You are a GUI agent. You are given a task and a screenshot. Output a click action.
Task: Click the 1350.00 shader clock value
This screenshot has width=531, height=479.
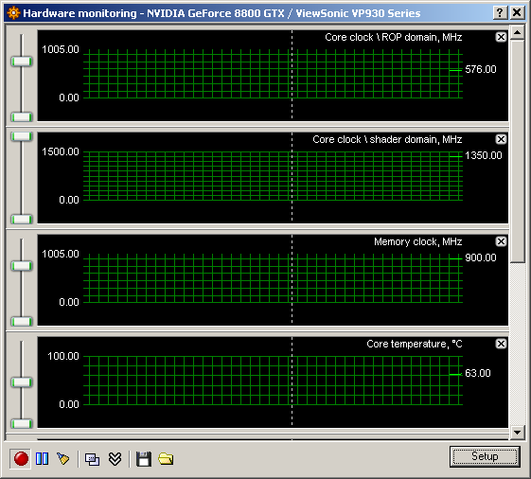click(x=484, y=155)
